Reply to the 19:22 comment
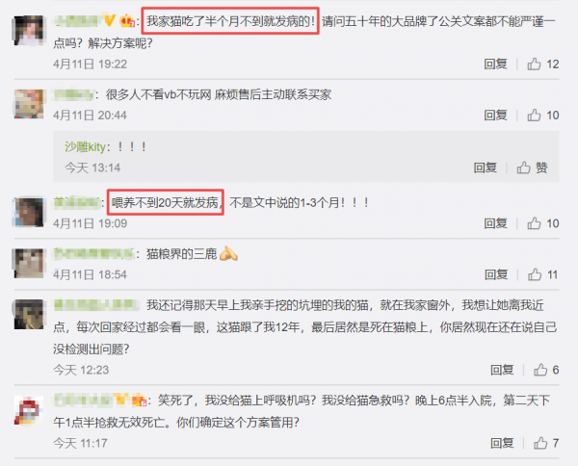The width and height of the screenshot is (578, 466). tap(495, 65)
